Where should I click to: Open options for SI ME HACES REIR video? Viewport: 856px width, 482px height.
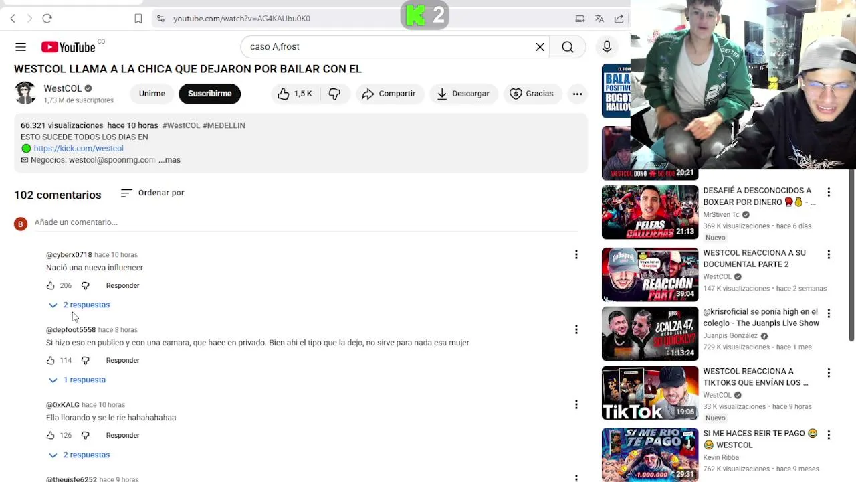(x=829, y=435)
